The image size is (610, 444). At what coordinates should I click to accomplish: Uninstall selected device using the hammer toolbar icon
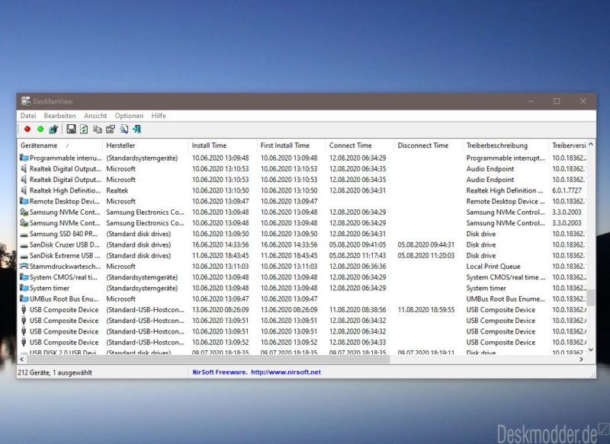[53, 127]
